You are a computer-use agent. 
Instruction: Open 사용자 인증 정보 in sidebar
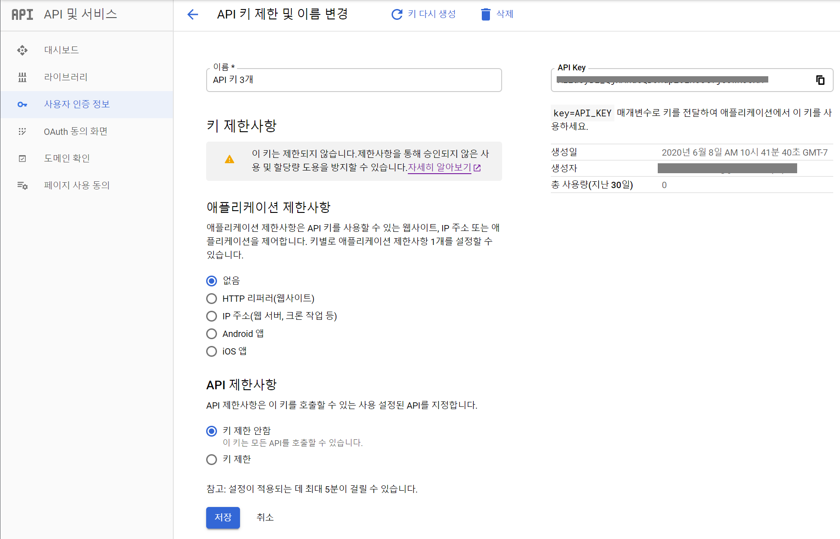pyautogui.click(x=77, y=104)
